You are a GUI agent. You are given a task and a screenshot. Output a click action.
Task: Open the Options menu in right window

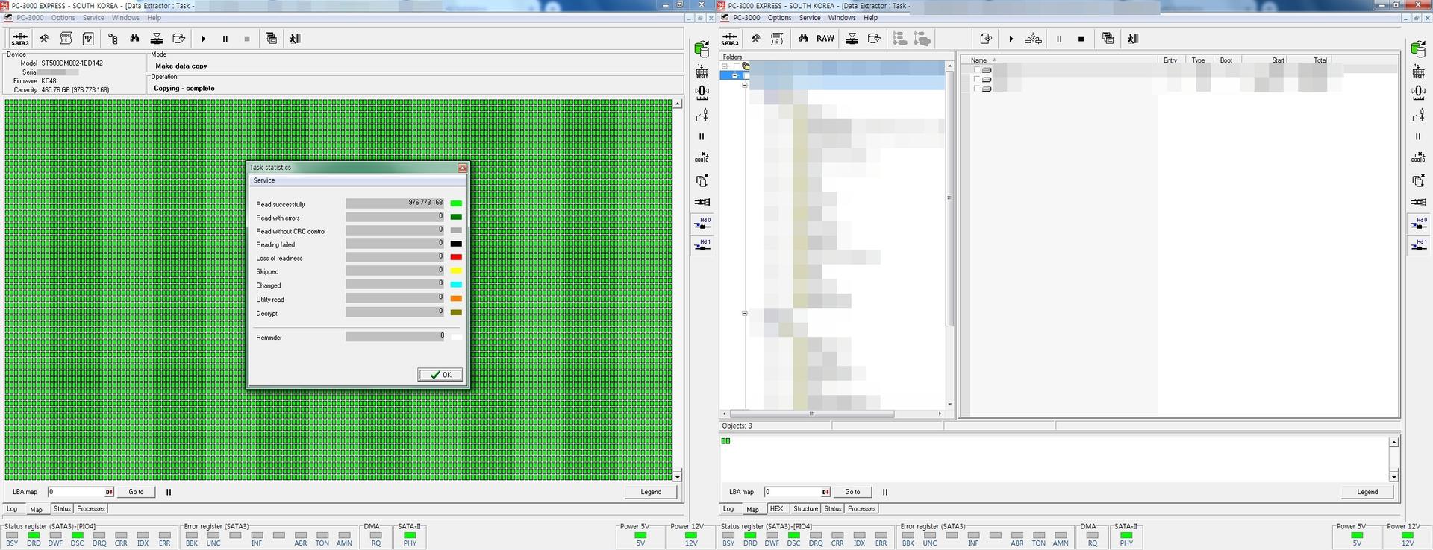779,18
